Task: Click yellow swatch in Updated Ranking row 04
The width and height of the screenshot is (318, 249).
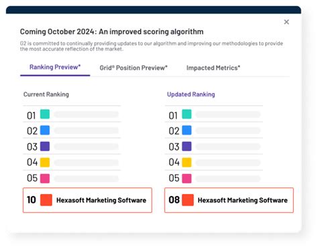Action: click(x=187, y=162)
